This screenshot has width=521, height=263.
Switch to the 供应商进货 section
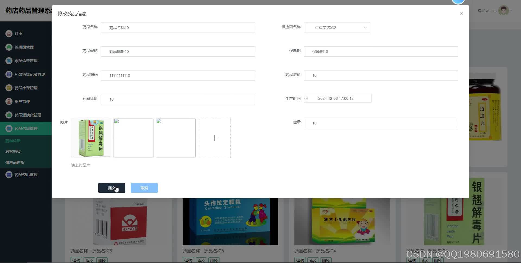pyautogui.click(x=14, y=162)
